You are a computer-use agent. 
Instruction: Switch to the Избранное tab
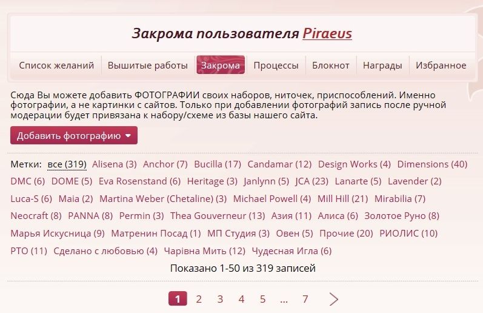441,66
